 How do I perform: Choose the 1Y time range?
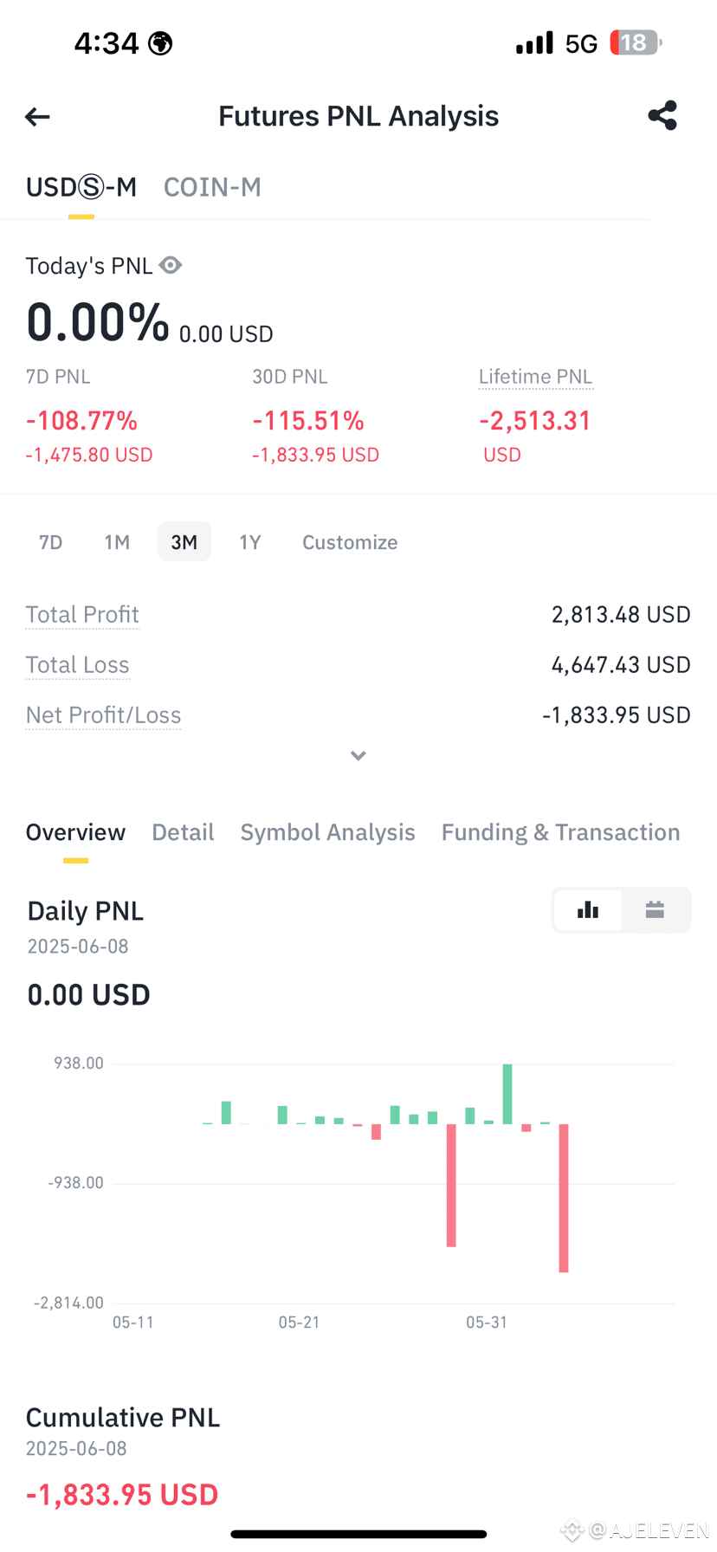[x=250, y=542]
